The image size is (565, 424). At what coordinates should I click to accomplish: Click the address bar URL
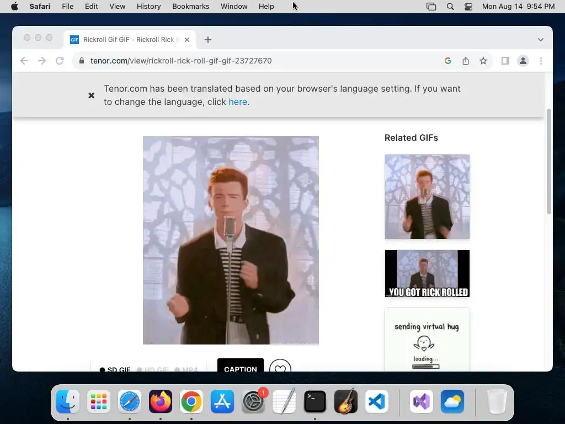[x=181, y=61]
